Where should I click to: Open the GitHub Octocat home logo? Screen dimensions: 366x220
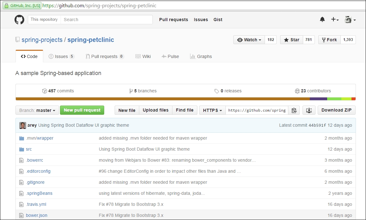(19, 20)
